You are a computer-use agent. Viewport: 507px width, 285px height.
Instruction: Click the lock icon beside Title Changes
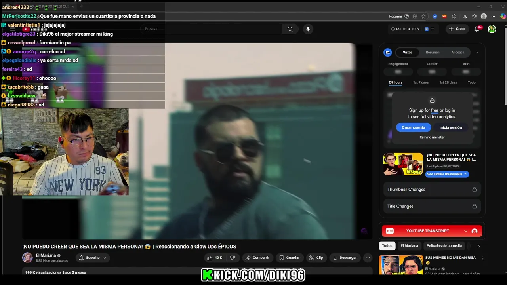[x=474, y=206]
